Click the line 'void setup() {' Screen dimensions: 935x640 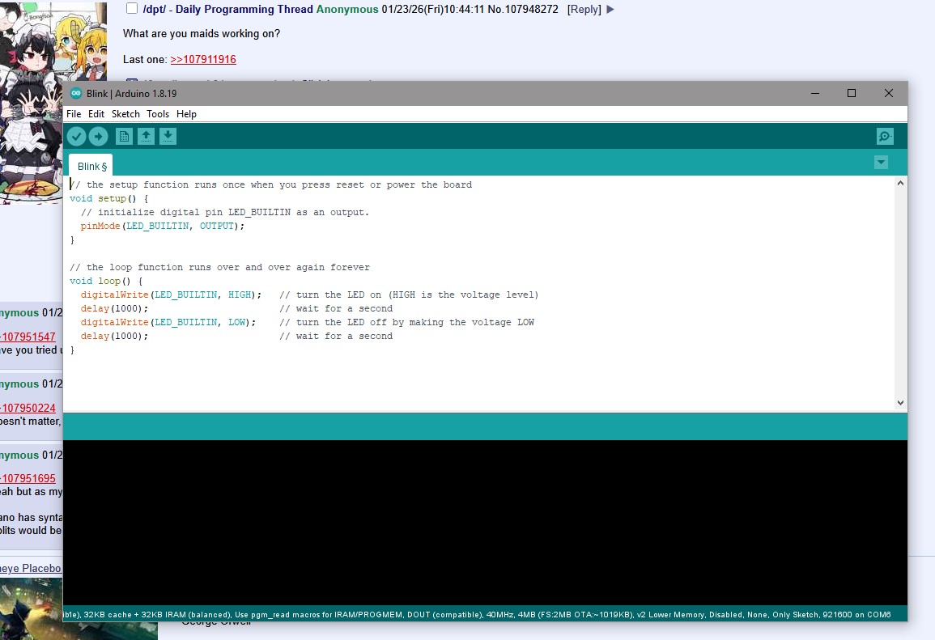click(109, 198)
